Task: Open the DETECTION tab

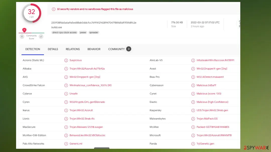Action: point(33,49)
